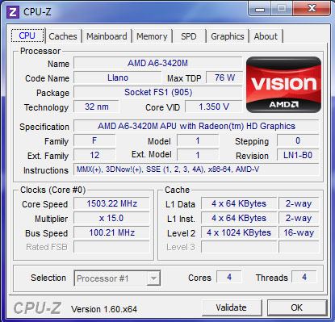The height and width of the screenshot is (322, 335).
Task: Click the Ext. Family value 12
Action: [94, 155]
